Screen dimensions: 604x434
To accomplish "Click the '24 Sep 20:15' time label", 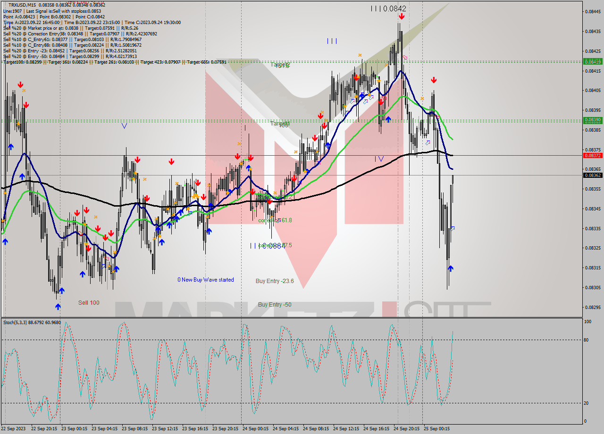I will (407, 429).
